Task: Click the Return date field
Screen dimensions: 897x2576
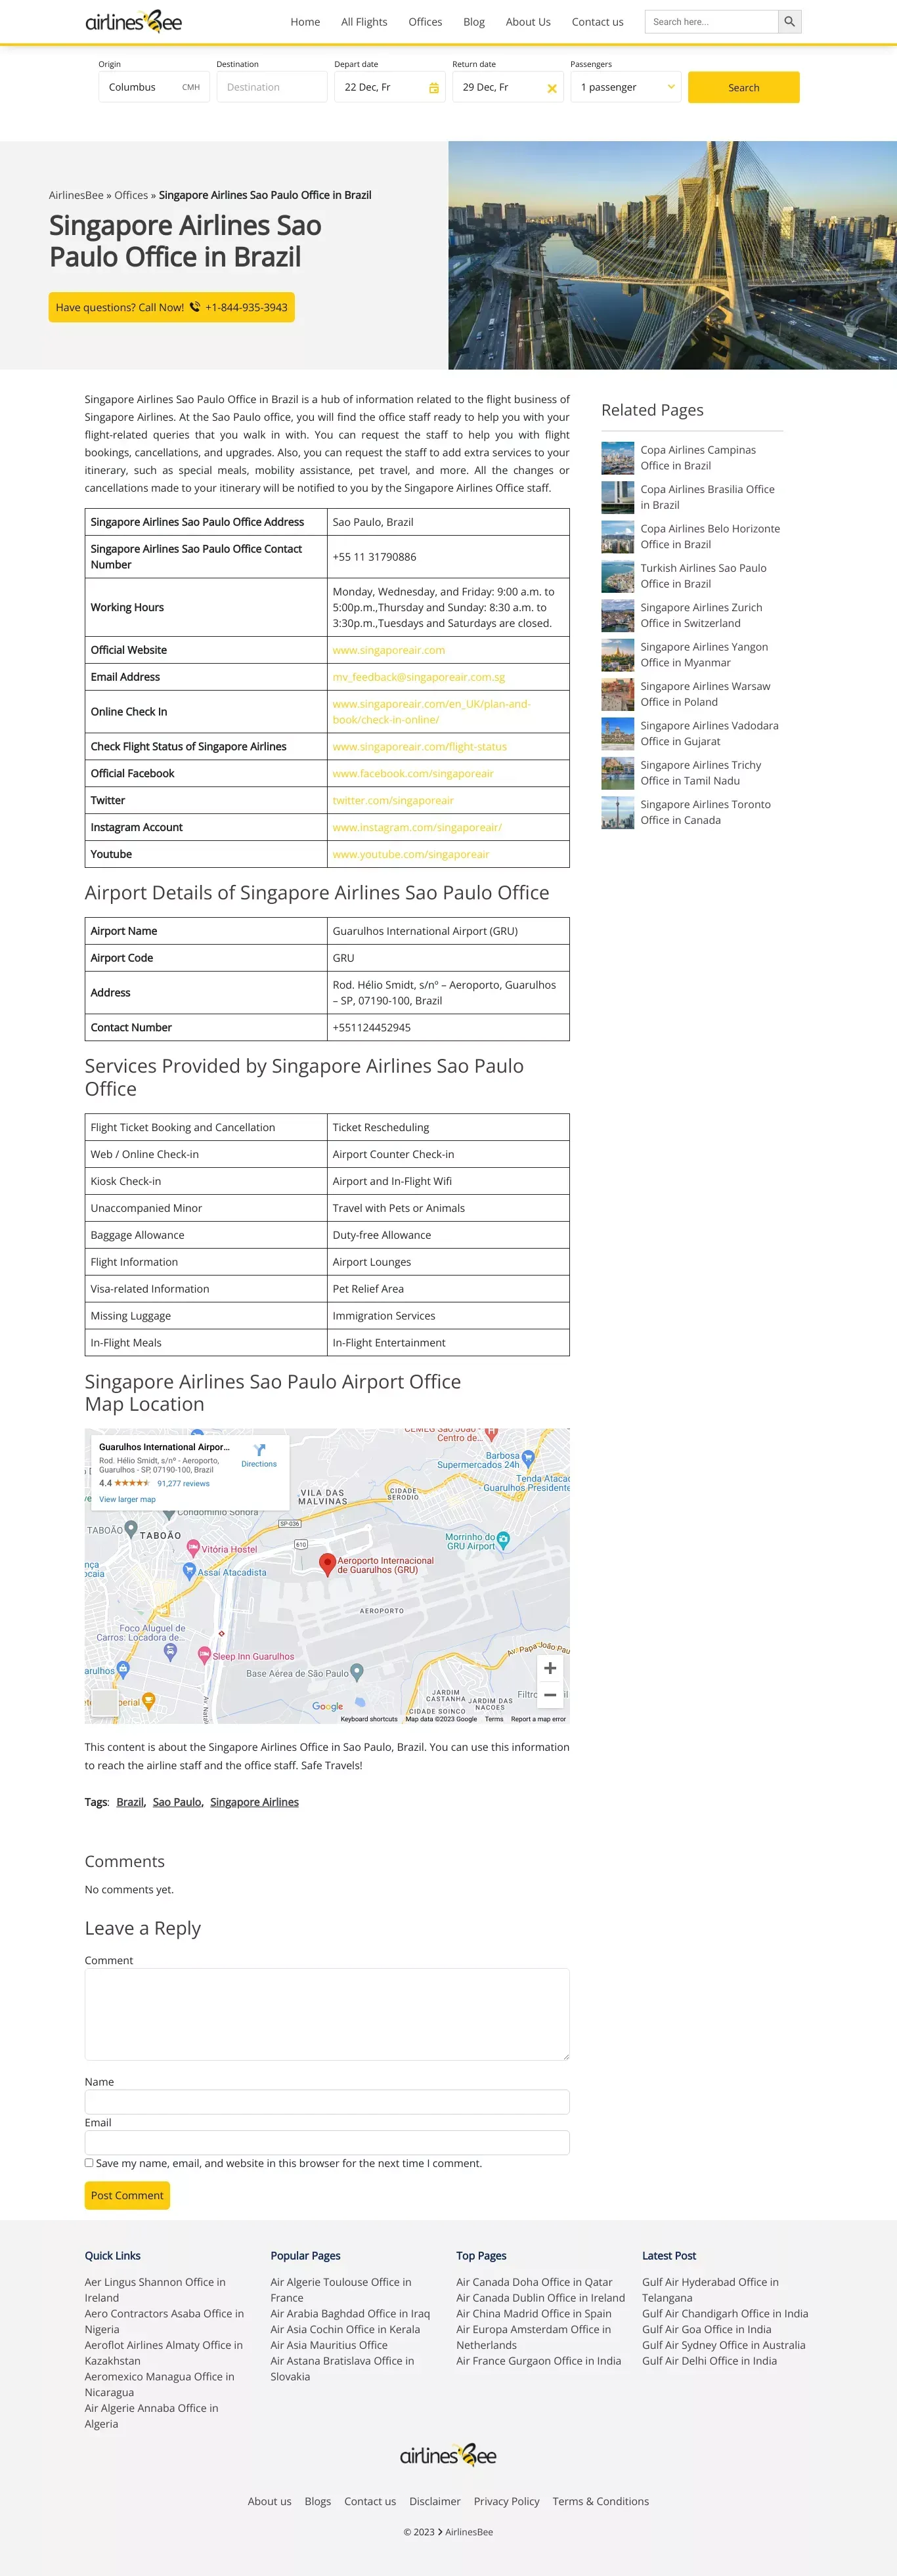Action: click(x=508, y=87)
